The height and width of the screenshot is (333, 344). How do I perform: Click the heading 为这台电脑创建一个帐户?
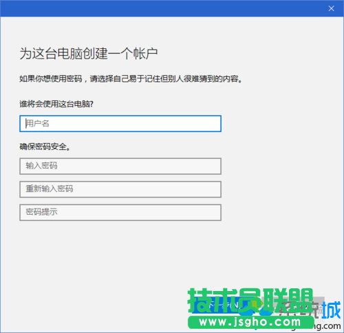[89, 54]
